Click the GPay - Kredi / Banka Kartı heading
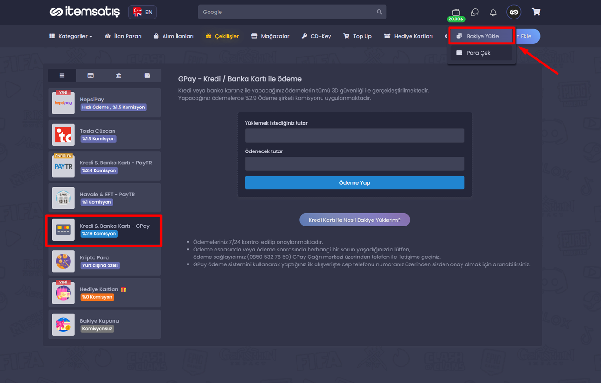The image size is (601, 383). tap(240, 79)
